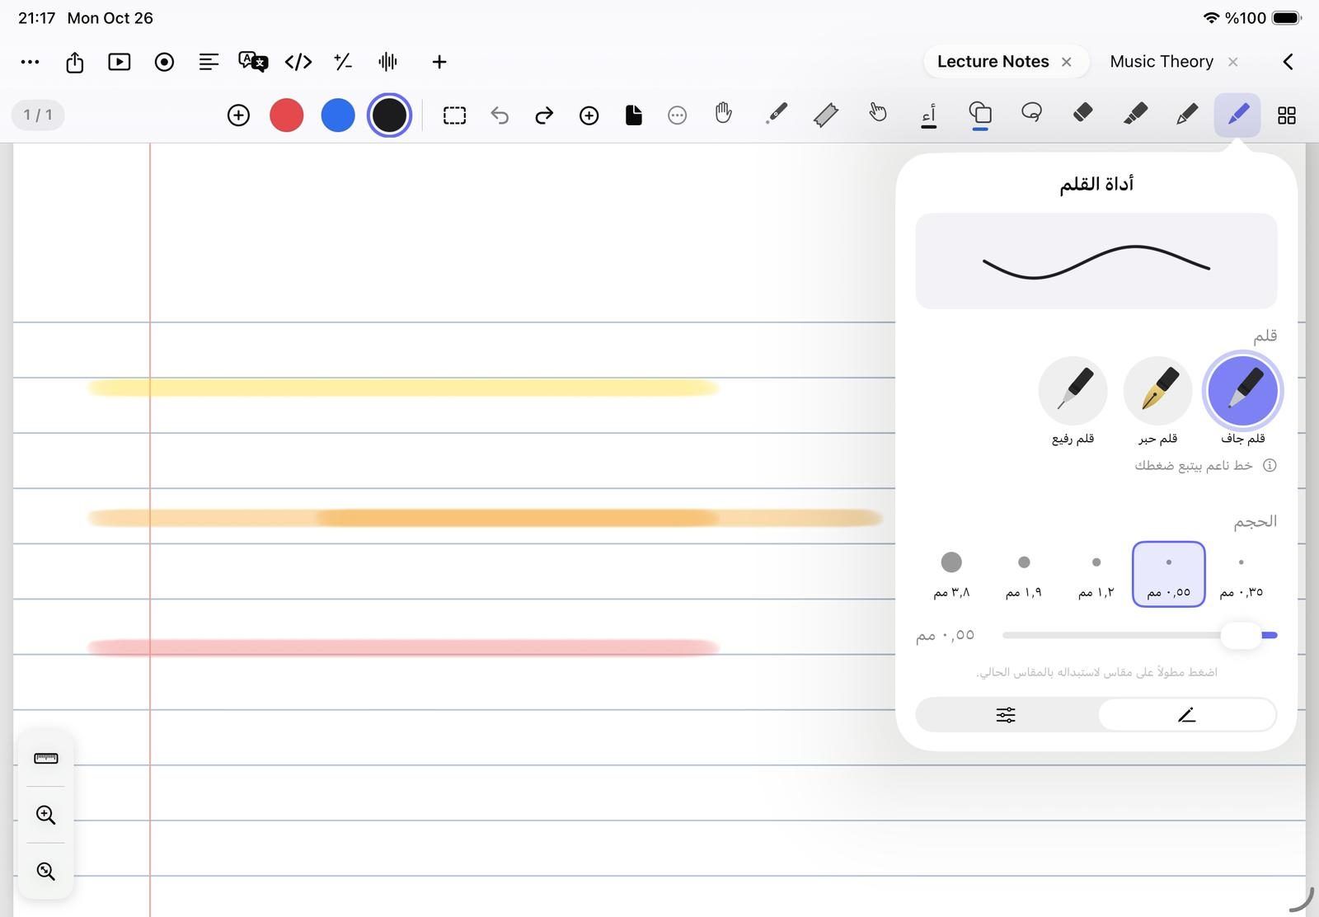The height and width of the screenshot is (917, 1319).
Task: Close the Music Theory tab
Action: (1232, 62)
